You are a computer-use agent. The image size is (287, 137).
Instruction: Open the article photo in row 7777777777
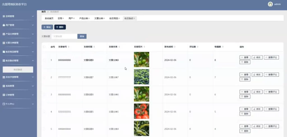(x=142, y=77)
